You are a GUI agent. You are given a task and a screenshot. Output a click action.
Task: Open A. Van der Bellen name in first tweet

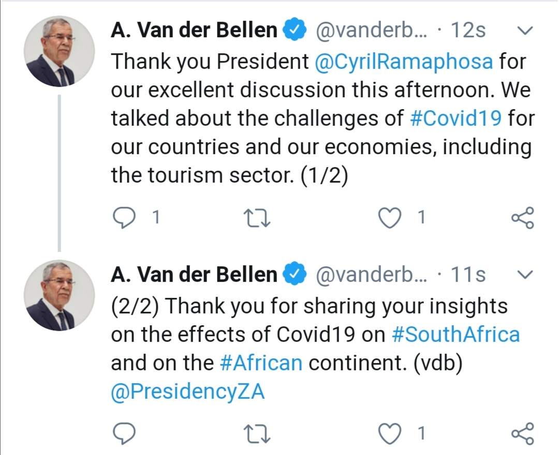[x=194, y=31]
